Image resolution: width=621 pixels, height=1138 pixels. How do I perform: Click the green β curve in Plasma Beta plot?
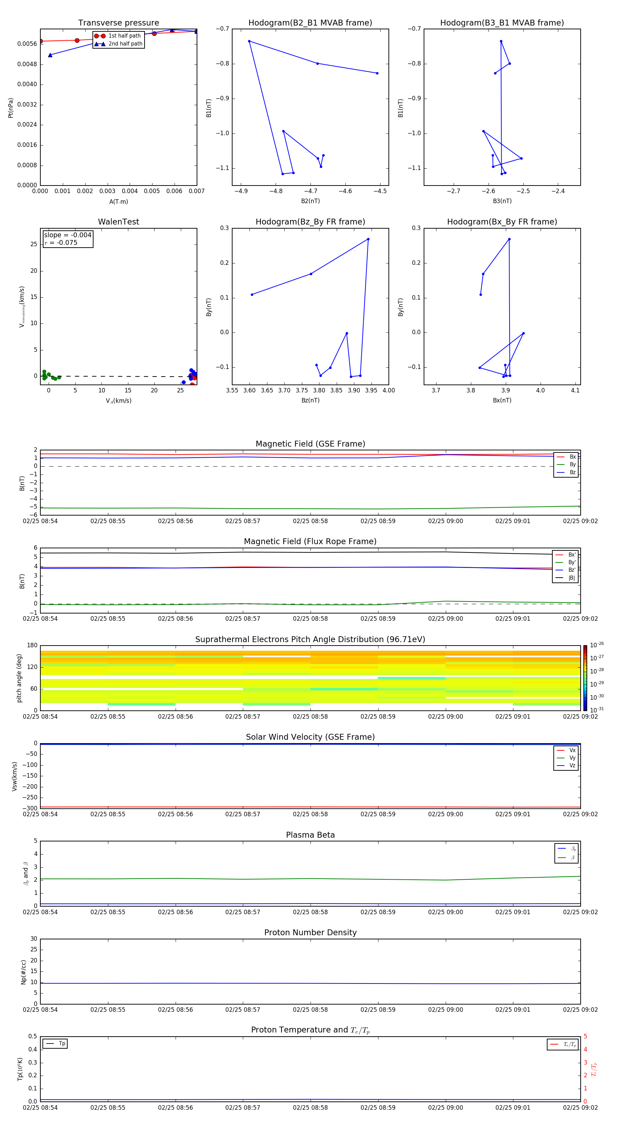pyautogui.click(x=310, y=879)
